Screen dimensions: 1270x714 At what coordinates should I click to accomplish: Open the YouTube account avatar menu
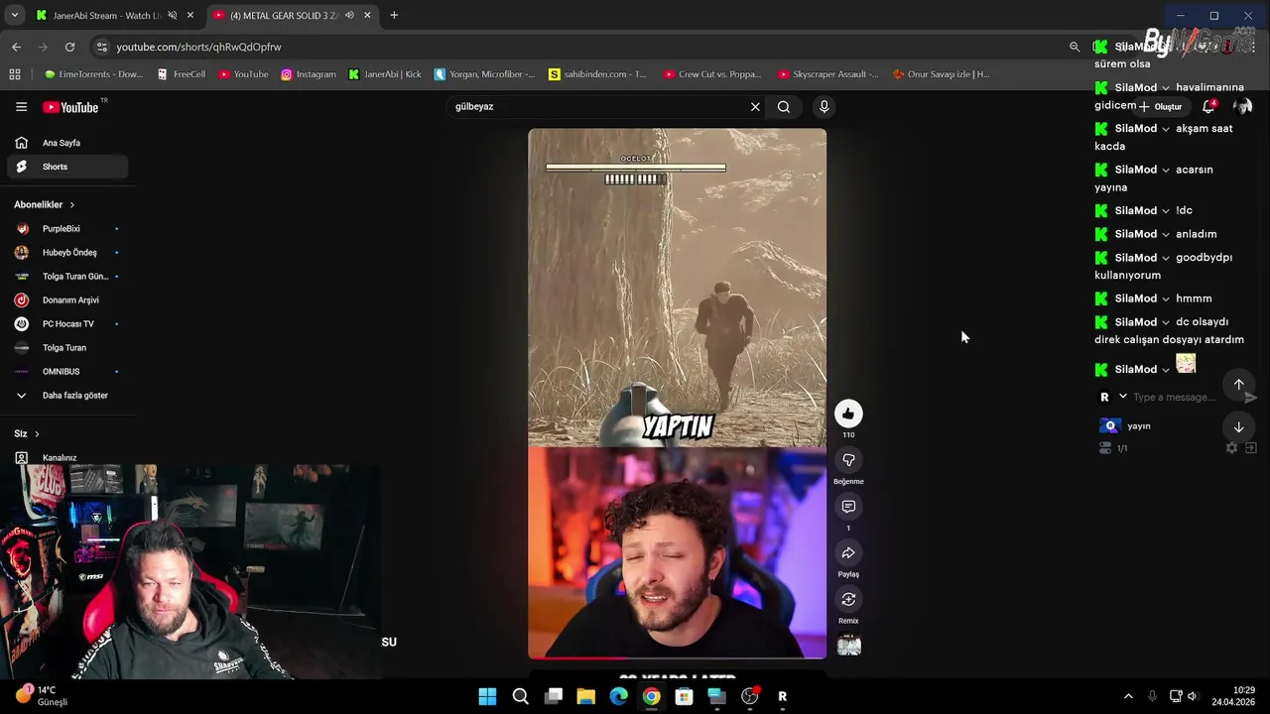tap(1242, 106)
